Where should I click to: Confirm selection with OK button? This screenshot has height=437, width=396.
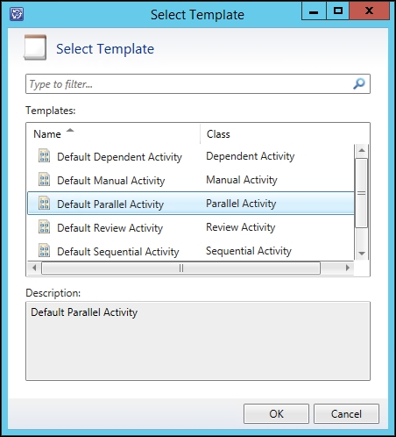click(x=276, y=414)
